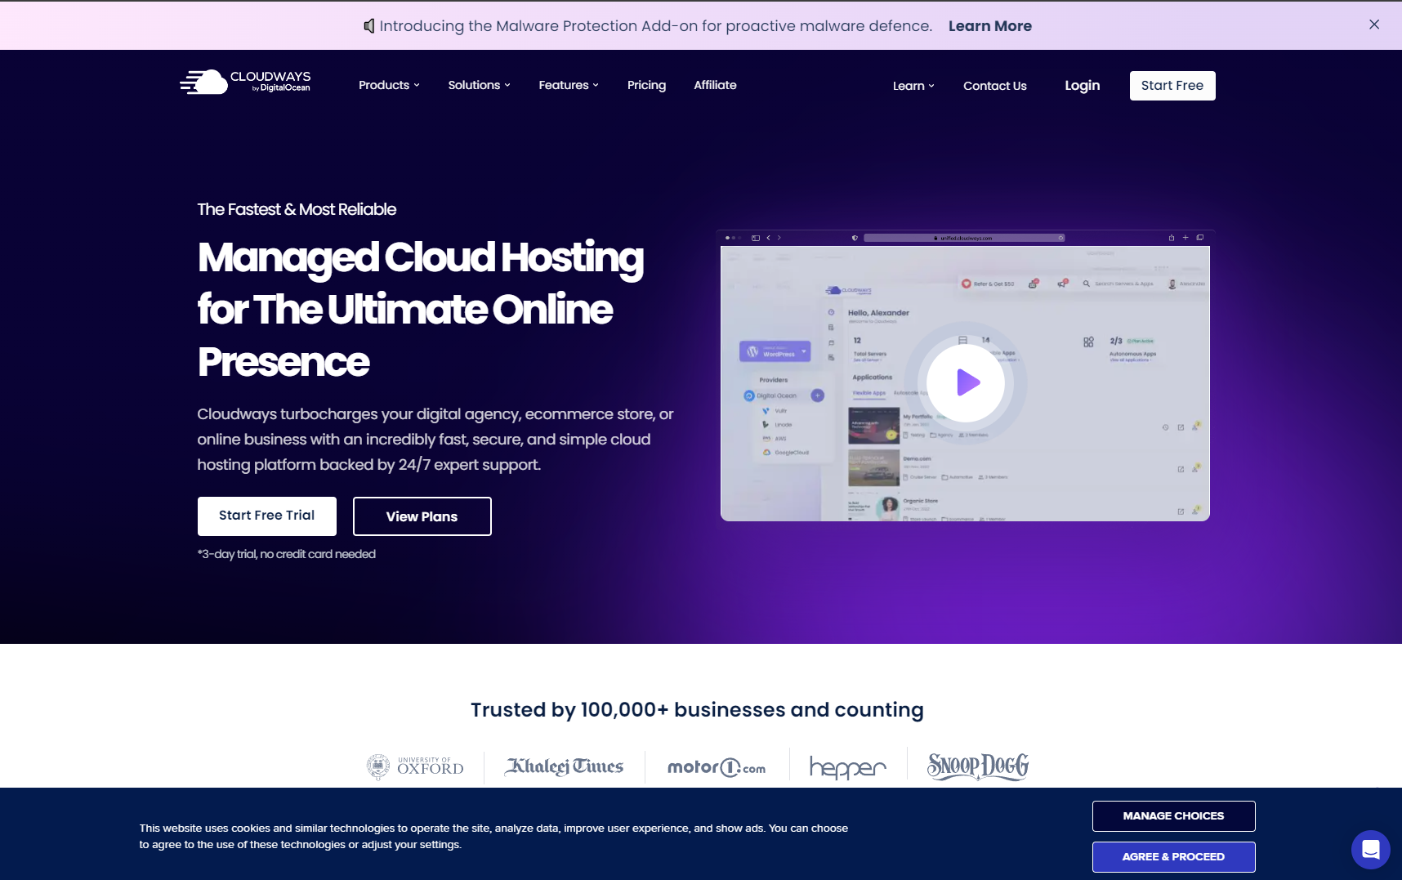Click the University of Oxford logo
This screenshot has width=1402, height=880.
tap(415, 767)
